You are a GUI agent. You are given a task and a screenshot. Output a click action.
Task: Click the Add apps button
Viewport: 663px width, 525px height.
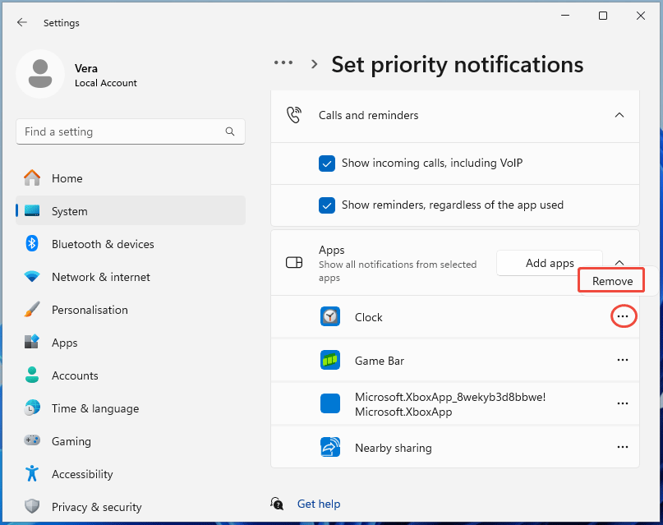549,262
